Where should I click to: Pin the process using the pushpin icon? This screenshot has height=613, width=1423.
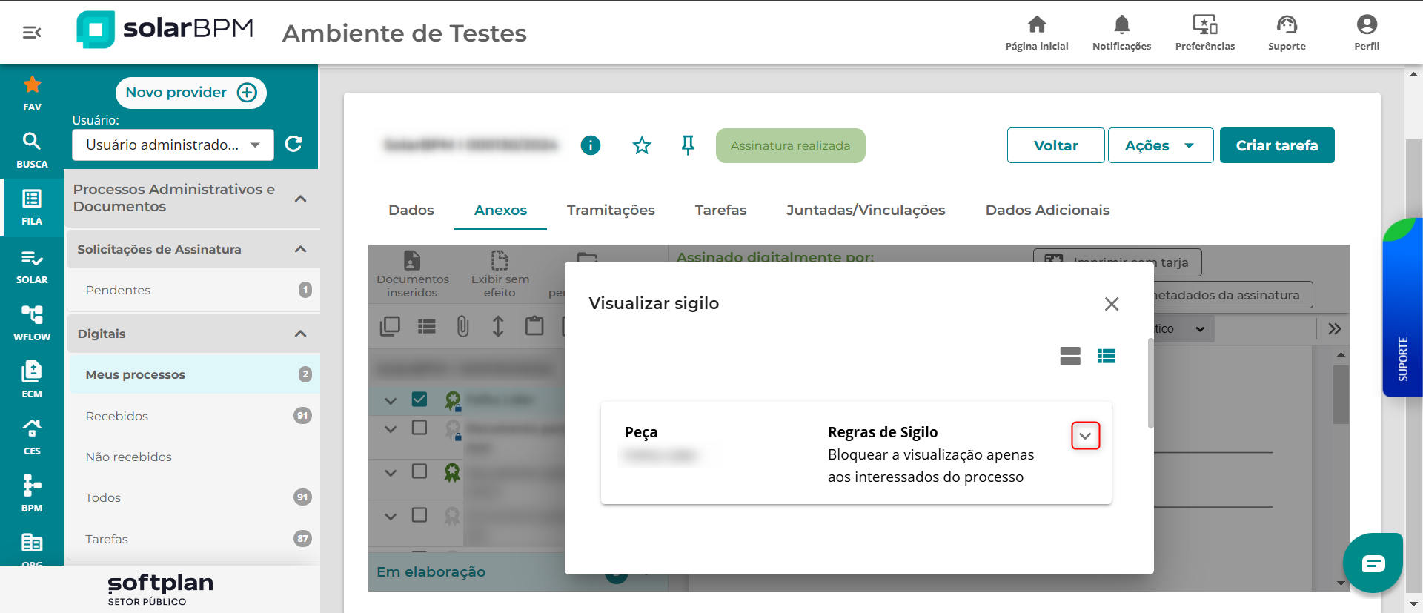[688, 145]
